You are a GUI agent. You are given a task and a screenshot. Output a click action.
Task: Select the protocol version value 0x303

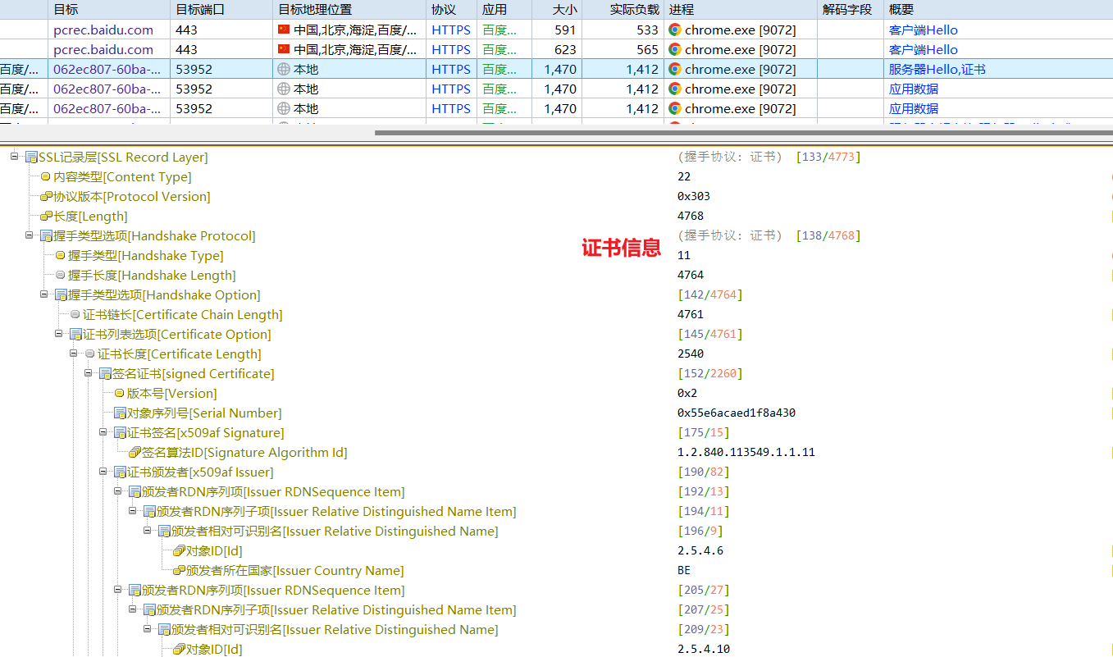click(x=694, y=197)
